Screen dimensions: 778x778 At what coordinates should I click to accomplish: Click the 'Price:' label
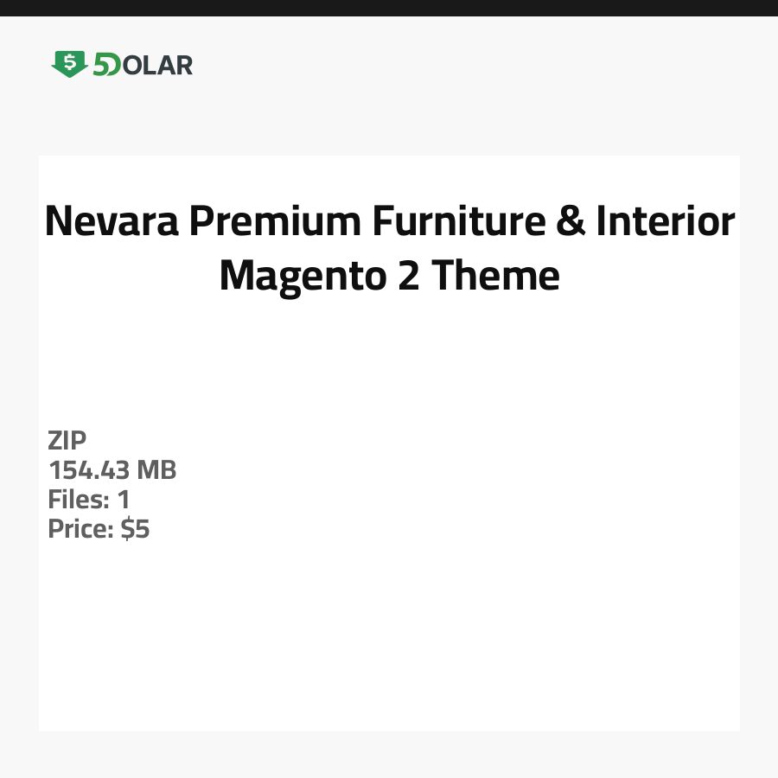click(81, 529)
